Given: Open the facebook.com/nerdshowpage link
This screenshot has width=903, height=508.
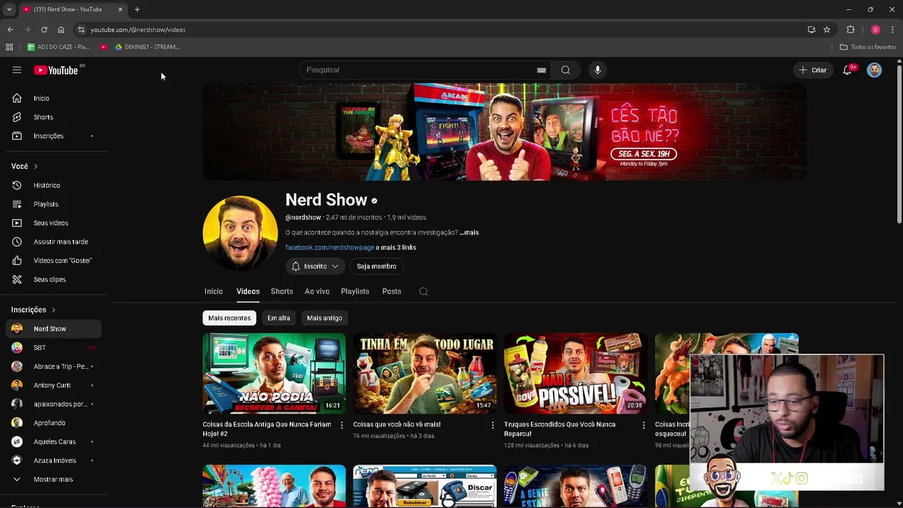Looking at the screenshot, I should 329,248.
